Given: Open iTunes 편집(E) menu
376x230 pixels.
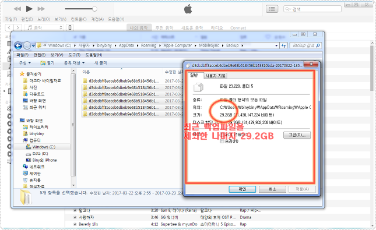Looking at the screenshot, I should (27, 19).
